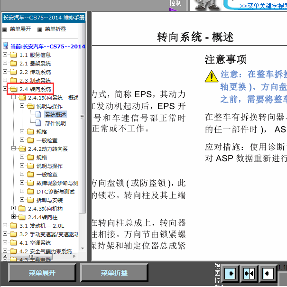This screenshot has height=287, width=287.
Task: Click the tree panel scroll-down arrow
Action: click(83, 249)
